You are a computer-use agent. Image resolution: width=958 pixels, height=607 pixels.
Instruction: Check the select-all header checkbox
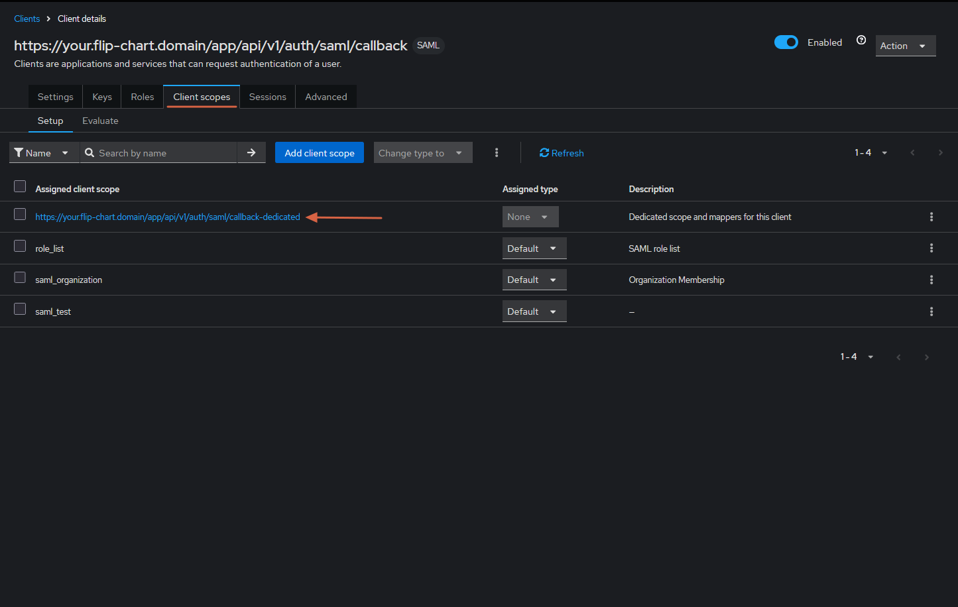pyautogui.click(x=20, y=186)
